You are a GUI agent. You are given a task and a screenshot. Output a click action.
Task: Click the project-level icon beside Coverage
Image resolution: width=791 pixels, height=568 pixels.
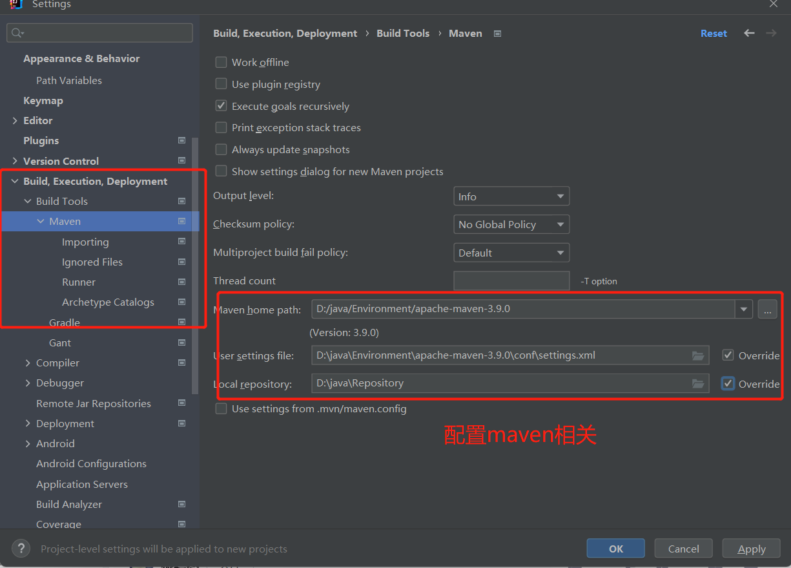pyautogui.click(x=181, y=524)
